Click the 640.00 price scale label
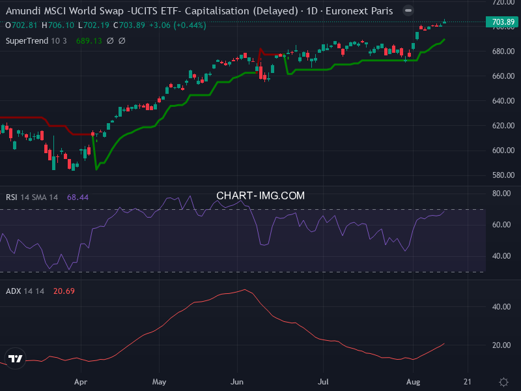This screenshot has height=391, width=521. (503, 101)
